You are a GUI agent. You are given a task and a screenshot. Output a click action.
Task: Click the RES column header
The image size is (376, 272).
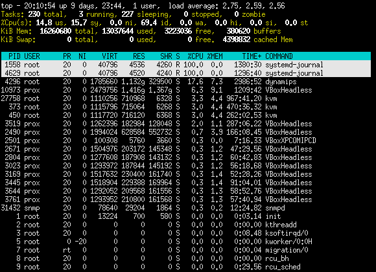(139, 56)
